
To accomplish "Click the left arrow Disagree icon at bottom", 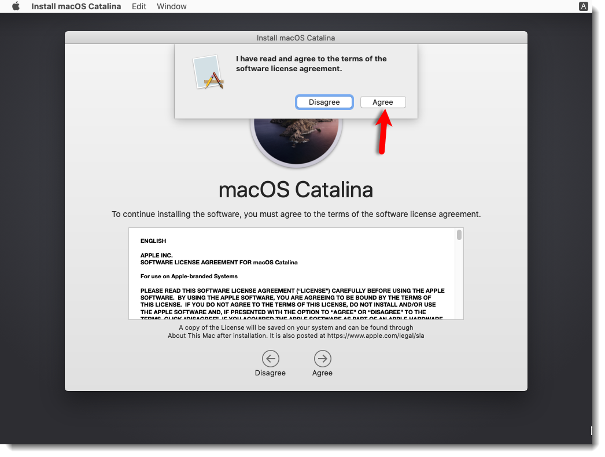I will tap(271, 359).
